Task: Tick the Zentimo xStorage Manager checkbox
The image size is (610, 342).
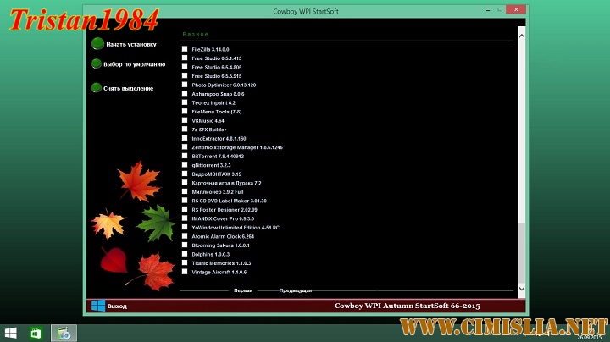Action: tap(185, 147)
